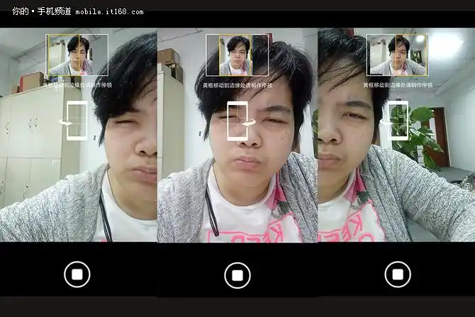Tap the phone rotation guide in left panel

click(x=76, y=121)
